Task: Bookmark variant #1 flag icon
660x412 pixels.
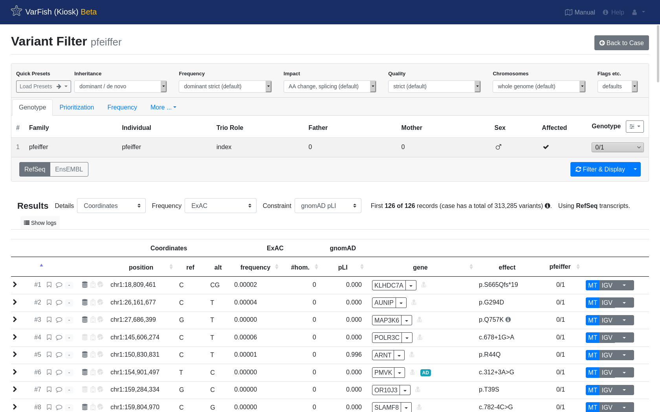Action: click(x=49, y=285)
